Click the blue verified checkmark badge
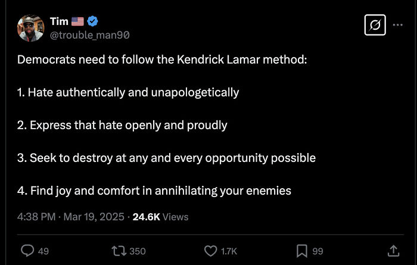 click(93, 21)
